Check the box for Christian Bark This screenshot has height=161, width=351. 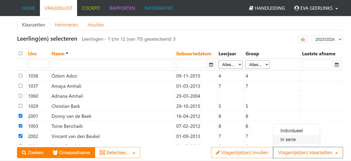(21, 106)
